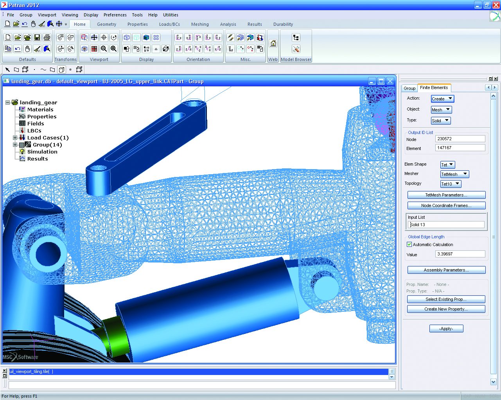The image size is (501, 400).
Task: Switch to the Meshing ribbon tab
Action: click(200, 24)
